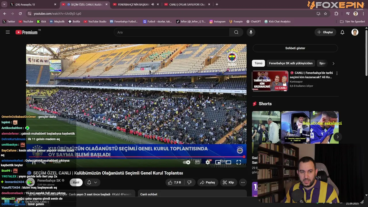Start voice search with microphone
This screenshot has width=368, height=207.
tap(251, 32)
